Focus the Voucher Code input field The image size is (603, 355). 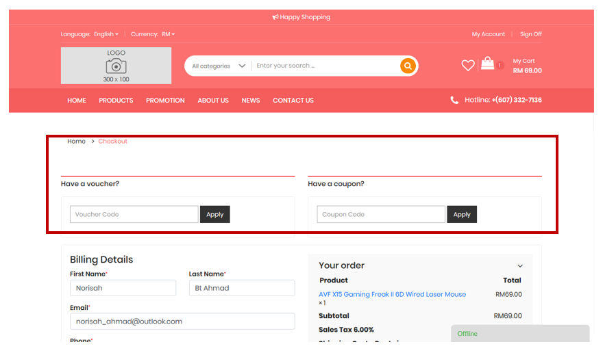click(x=134, y=215)
